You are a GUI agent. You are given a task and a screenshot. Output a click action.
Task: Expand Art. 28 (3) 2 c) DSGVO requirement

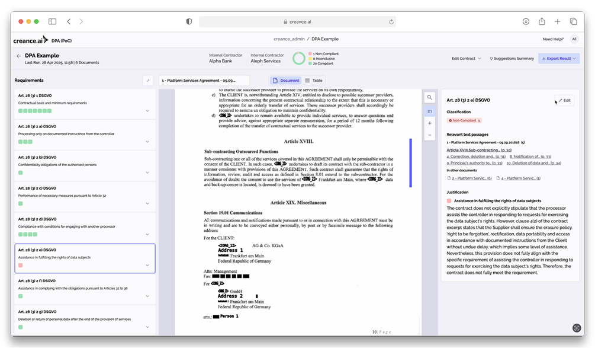[x=147, y=203]
